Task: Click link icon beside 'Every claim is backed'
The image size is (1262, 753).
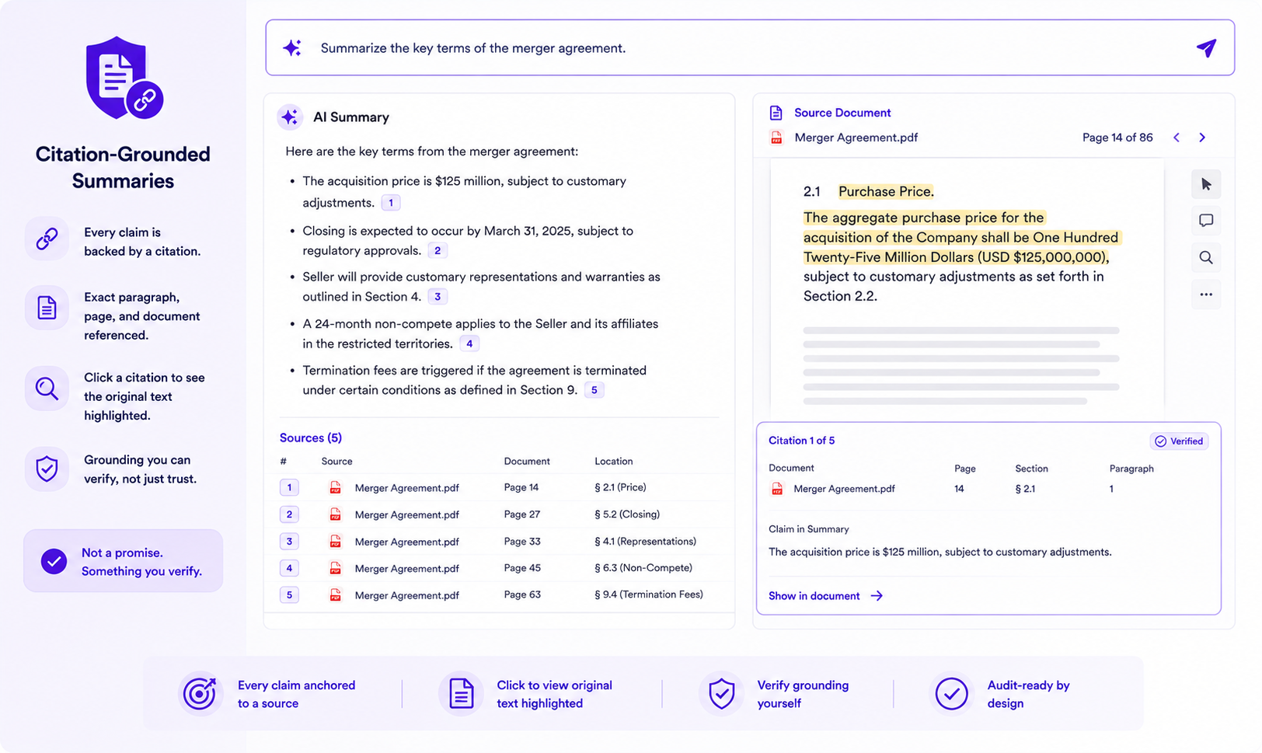Action: pos(47,239)
